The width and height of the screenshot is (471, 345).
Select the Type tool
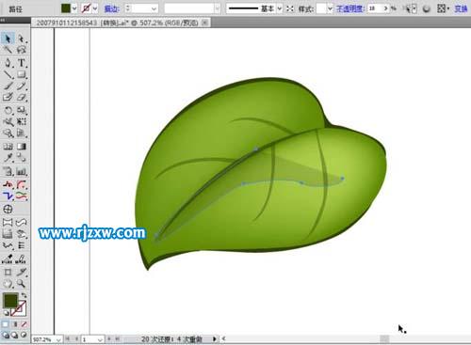tap(22, 62)
